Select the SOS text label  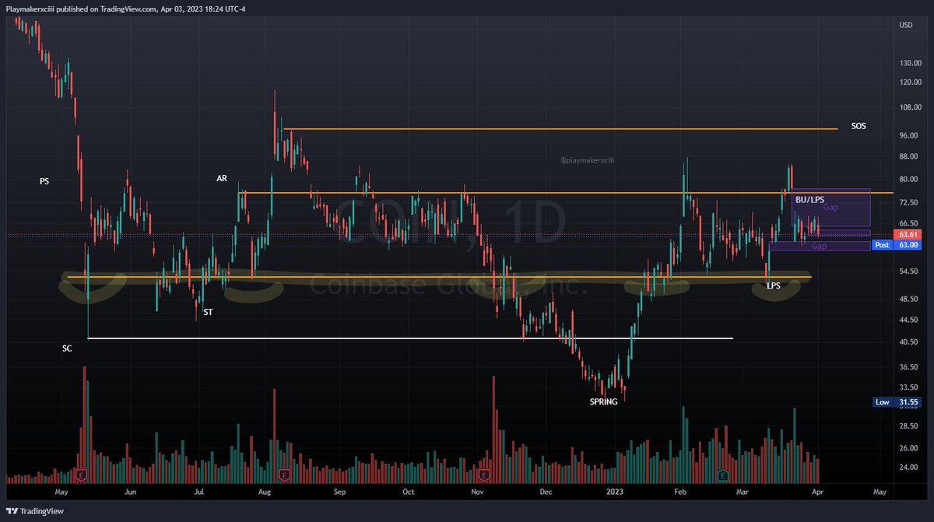[859, 125]
